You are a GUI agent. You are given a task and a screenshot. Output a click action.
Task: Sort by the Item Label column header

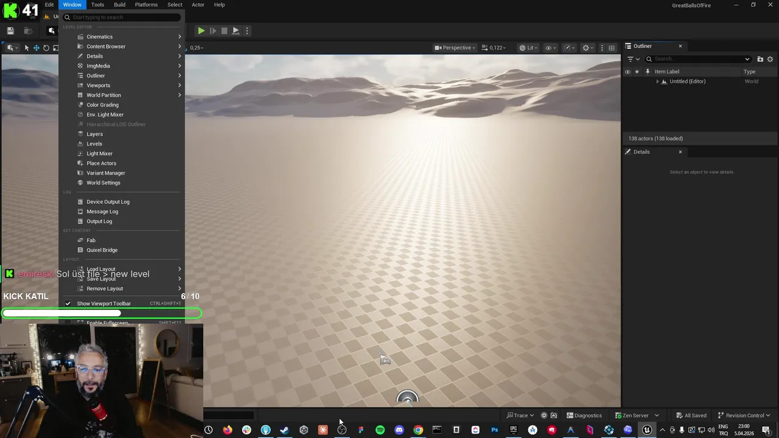click(x=666, y=72)
